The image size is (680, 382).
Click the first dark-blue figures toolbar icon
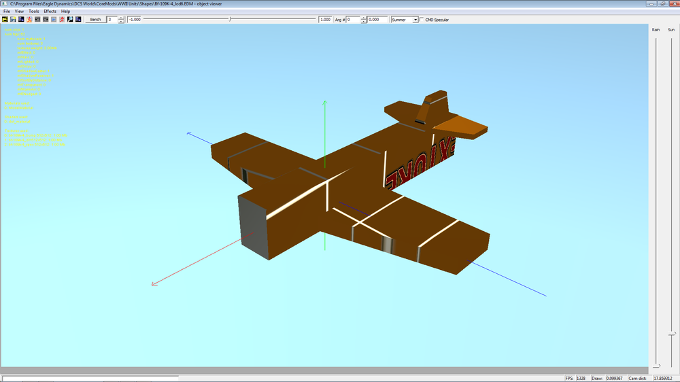(x=21, y=20)
